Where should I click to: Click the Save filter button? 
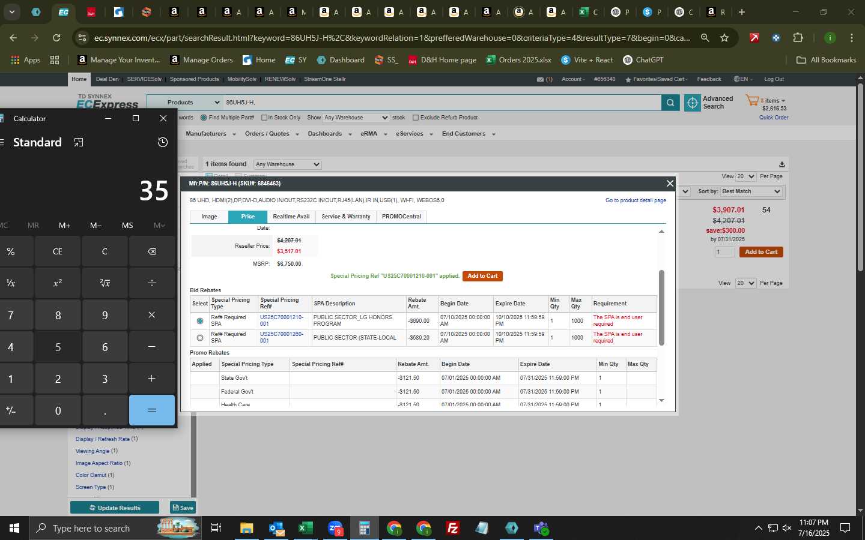tap(183, 508)
